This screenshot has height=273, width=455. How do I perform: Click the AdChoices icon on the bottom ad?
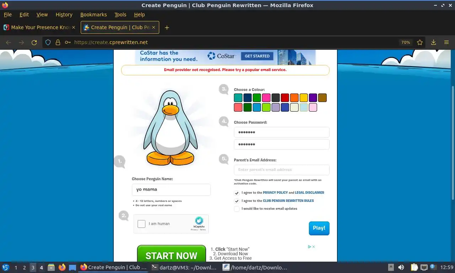pos(309,247)
